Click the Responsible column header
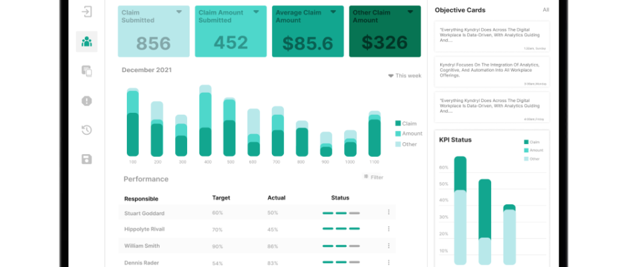Image resolution: width=628 pixels, height=267 pixels. pos(141,199)
